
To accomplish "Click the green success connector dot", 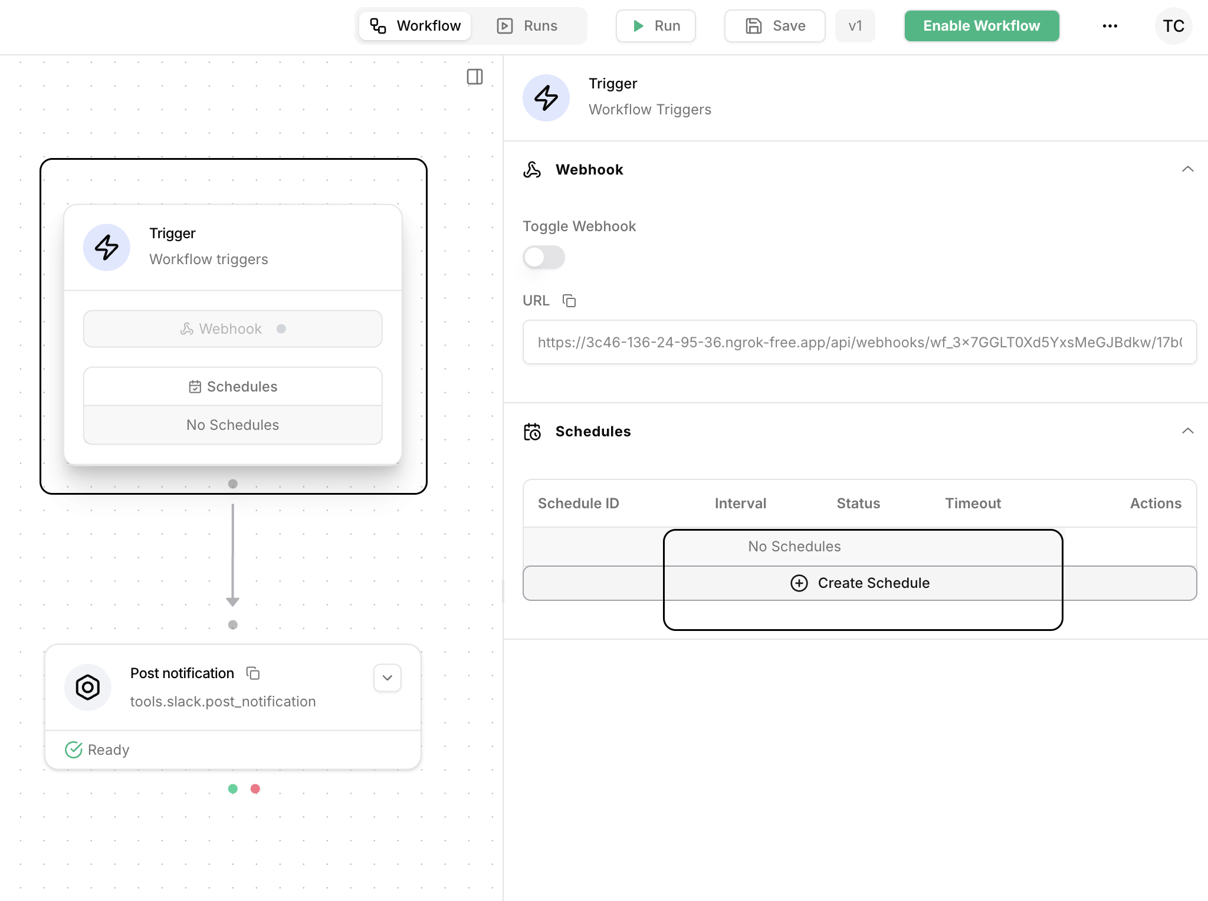I will [x=233, y=789].
